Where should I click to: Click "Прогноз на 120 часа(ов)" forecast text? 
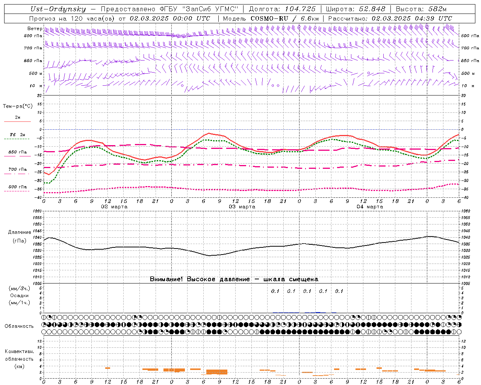click(x=72, y=18)
